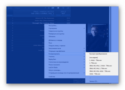Choose Запуск команды... in the menu
125x90 pixels.
(65, 70)
